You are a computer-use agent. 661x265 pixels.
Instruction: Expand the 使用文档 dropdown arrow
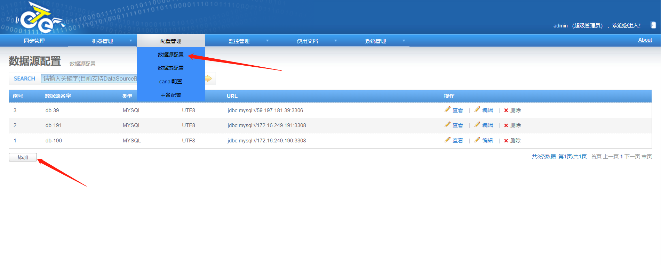(x=336, y=41)
